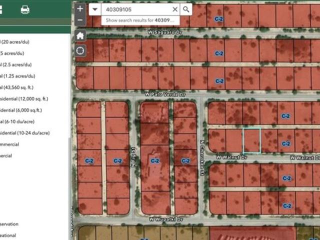Find my location on the map
The image size is (320, 240).
tap(80, 50)
